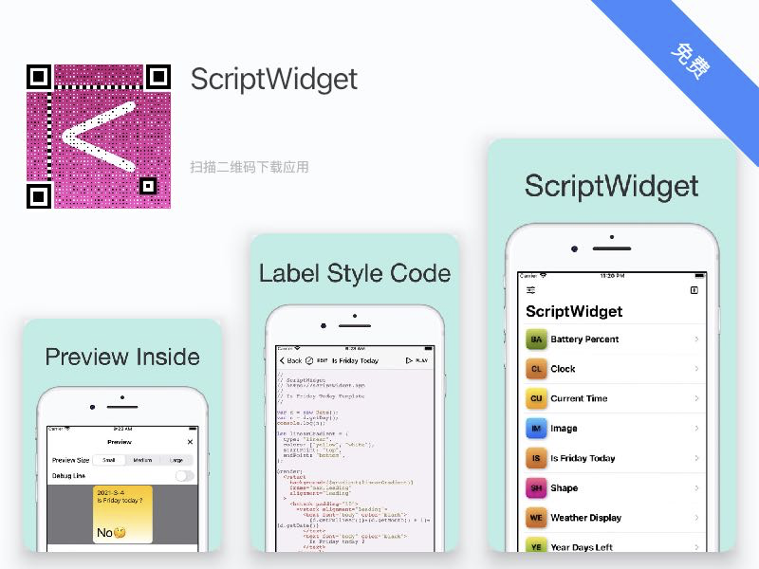Image resolution: width=759 pixels, height=569 pixels.
Task: Expand the Image row chevron
Action: [x=696, y=429]
